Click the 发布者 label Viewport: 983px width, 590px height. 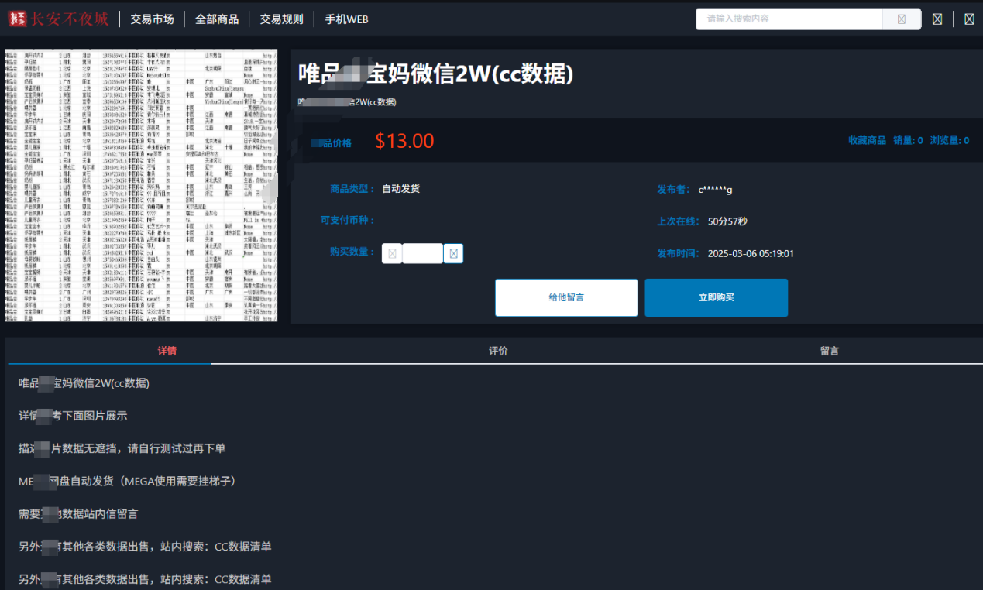pyautogui.click(x=675, y=189)
